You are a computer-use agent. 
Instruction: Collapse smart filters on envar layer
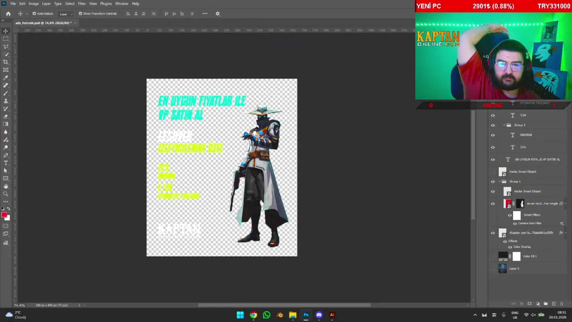[x=565, y=203]
